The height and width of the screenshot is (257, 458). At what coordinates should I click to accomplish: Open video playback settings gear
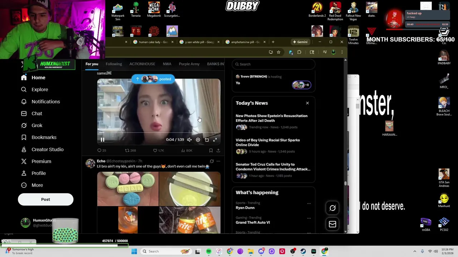click(198, 140)
